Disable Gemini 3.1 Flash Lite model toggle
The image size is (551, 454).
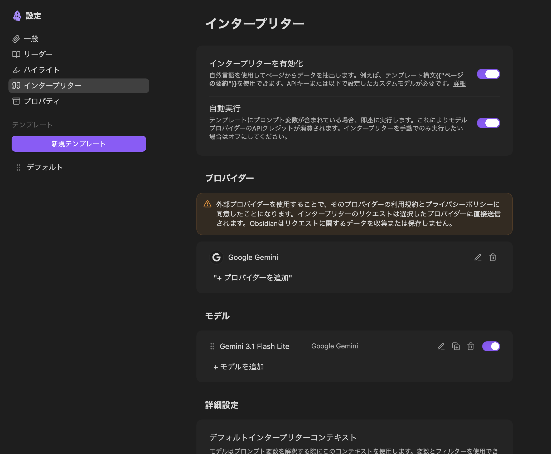click(491, 346)
